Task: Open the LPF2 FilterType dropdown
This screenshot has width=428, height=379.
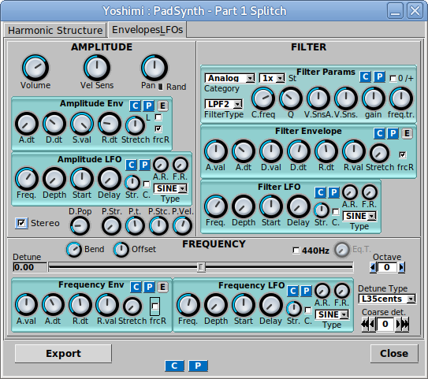Action: pos(224,104)
